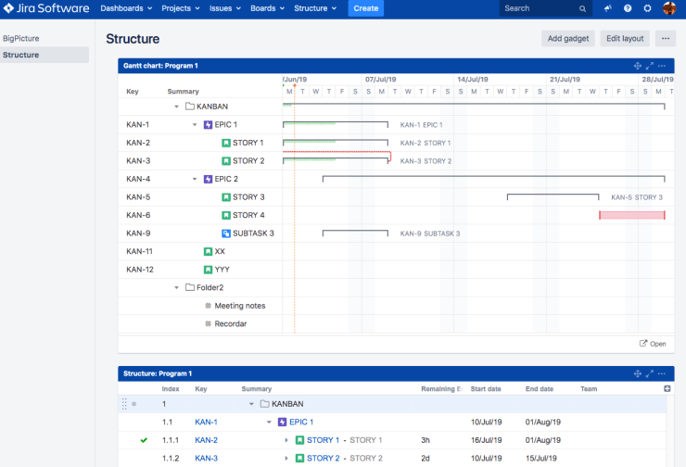This screenshot has height=467, width=686.
Task: Open the KAN-1 issue link
Action: click(206, 423)
